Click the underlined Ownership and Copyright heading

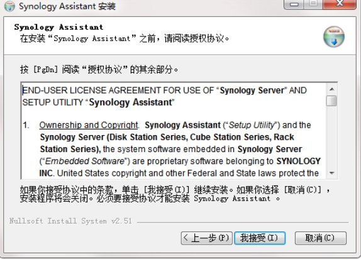[89, 125]
